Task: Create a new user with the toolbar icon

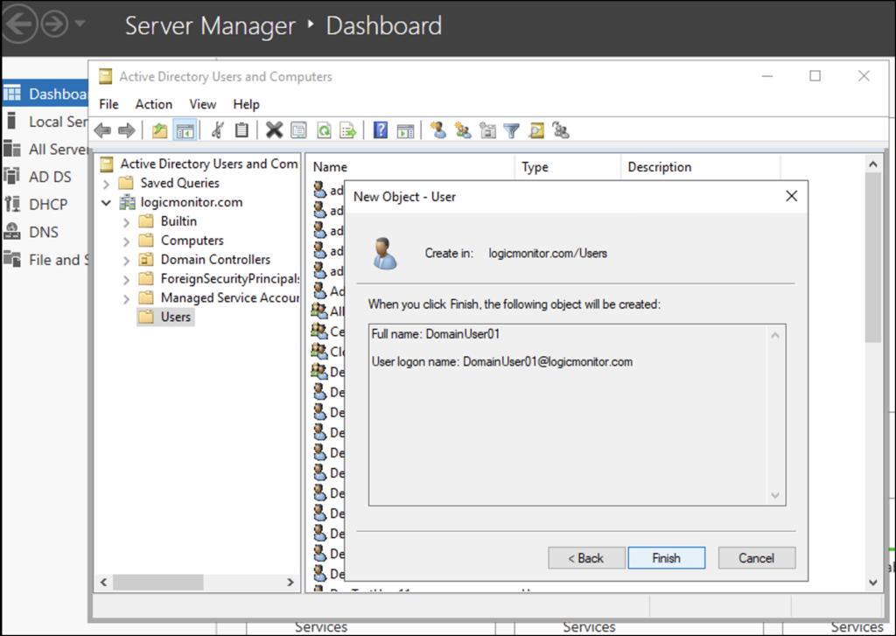Action: (437, 129)
